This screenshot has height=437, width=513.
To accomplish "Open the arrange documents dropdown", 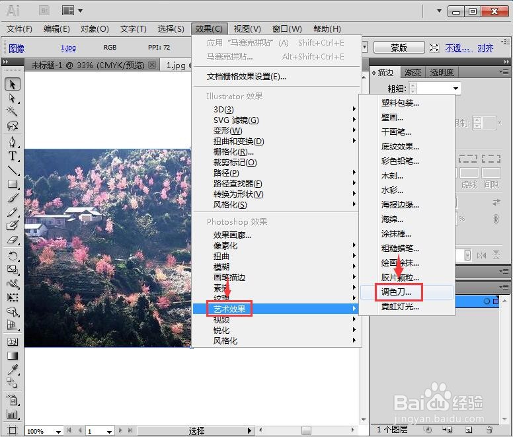I will (72, 11).
